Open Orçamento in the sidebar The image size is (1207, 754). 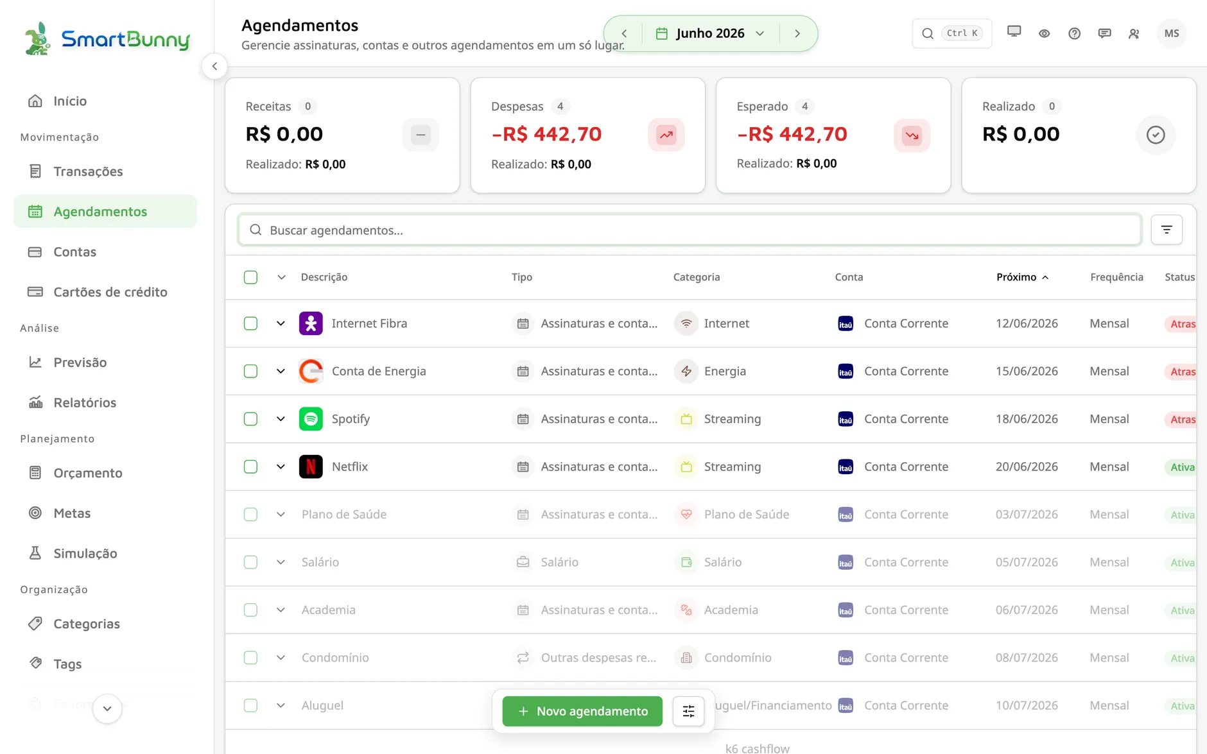click(x=105, y=473)
